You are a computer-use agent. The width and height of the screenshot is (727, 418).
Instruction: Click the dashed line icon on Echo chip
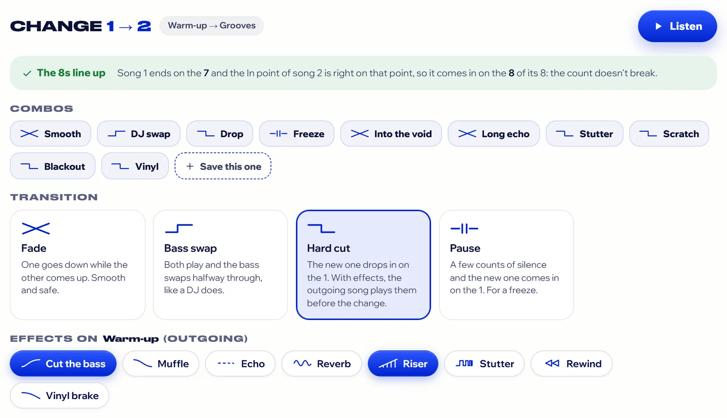pos(226,363)
